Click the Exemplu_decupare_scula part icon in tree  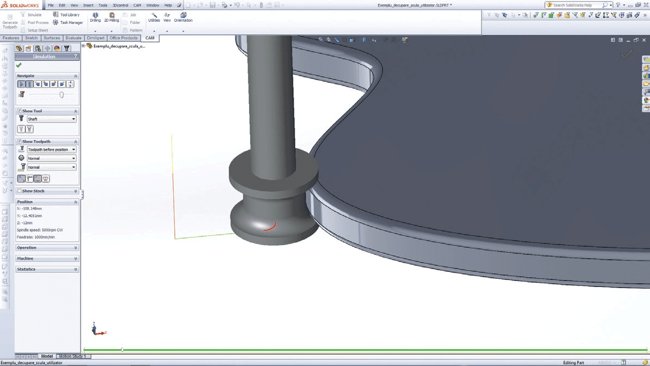pyautogui.click(x=89, y=46)
